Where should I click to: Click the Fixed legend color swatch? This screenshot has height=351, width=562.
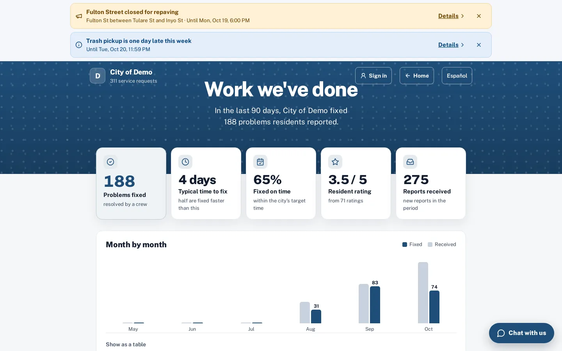click(x=405, y=245)
